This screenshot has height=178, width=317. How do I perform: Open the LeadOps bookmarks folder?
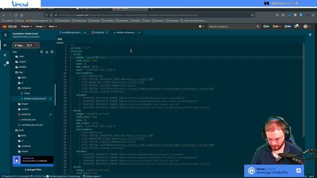[x=107, y=21]
